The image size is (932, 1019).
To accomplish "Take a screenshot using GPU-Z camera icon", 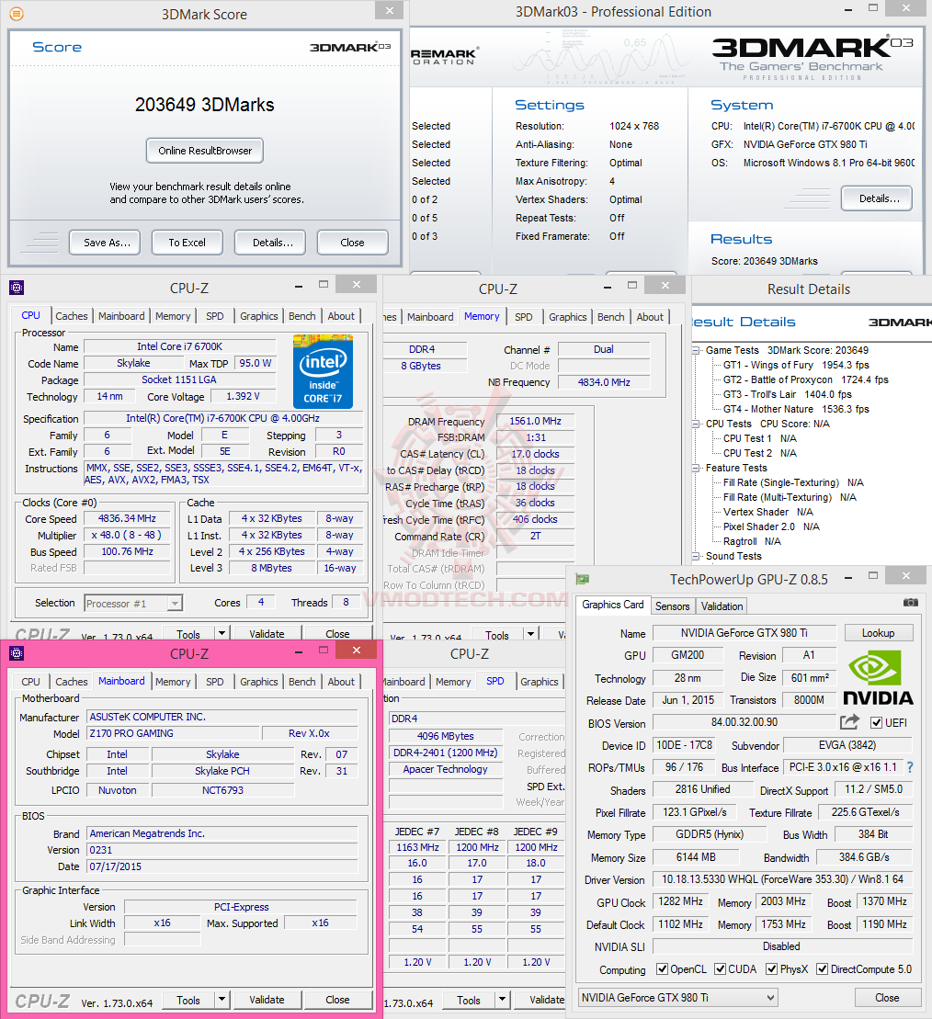I will (910, 602).
